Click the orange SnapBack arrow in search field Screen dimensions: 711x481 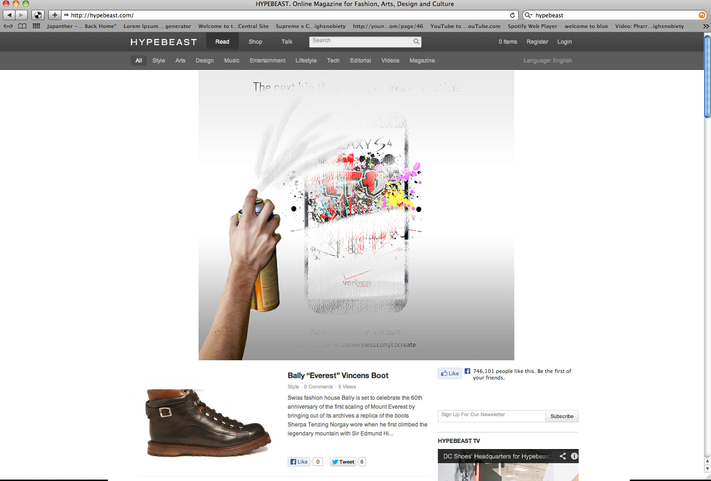[x=702, y=15]
